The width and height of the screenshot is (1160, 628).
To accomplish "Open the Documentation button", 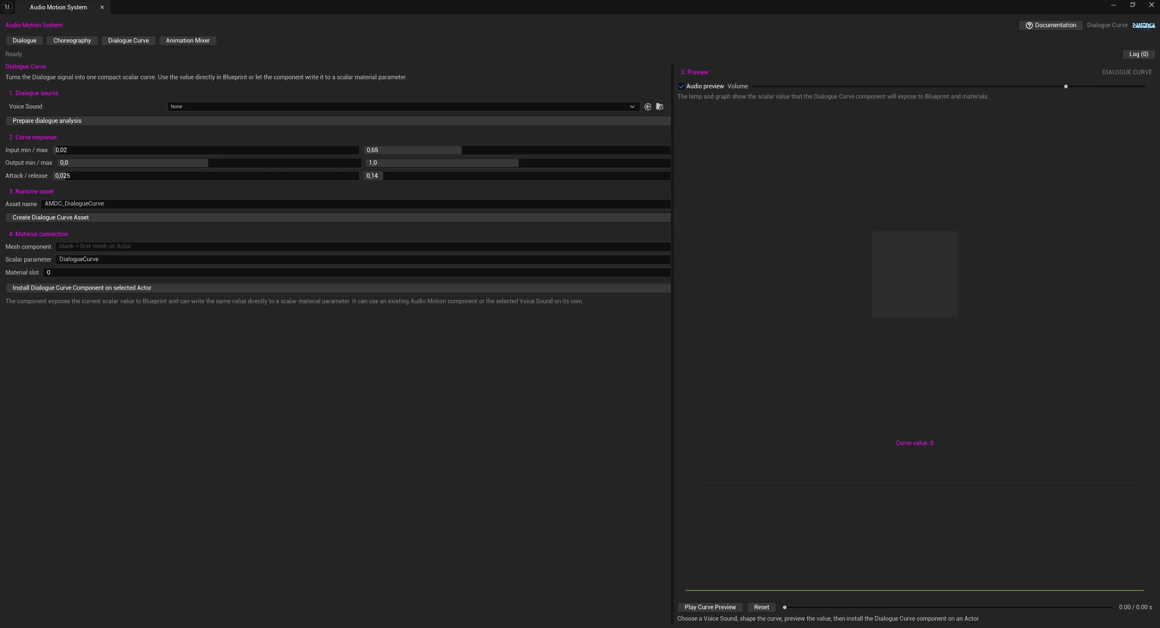I will click(1051, 25).
